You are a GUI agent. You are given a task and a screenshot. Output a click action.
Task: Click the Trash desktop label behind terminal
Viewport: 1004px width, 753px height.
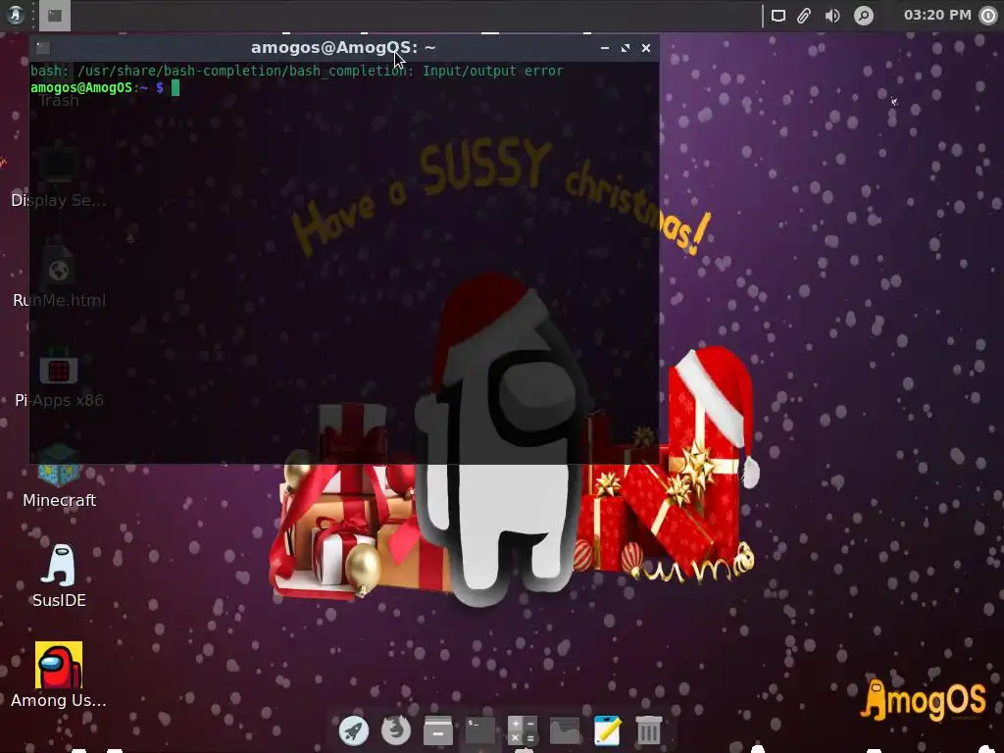[x=59, y=101]
